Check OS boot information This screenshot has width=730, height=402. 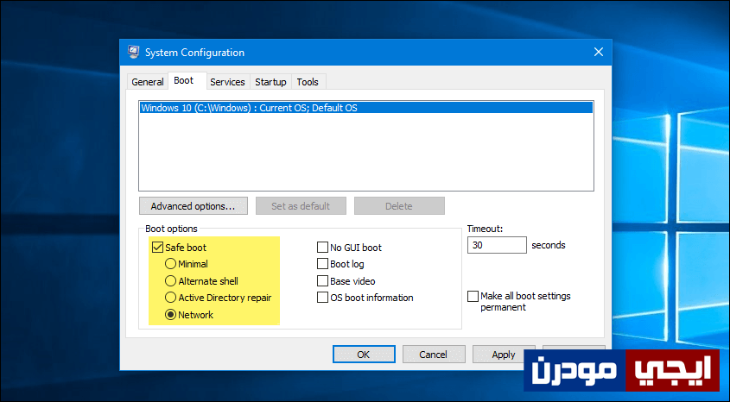click(322, 298)
